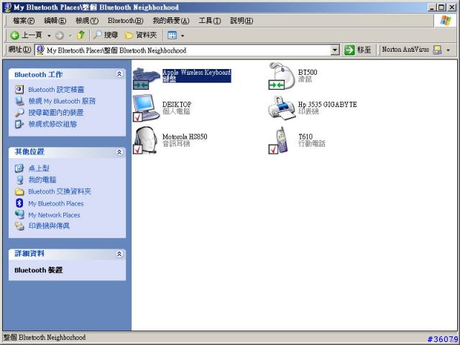Click the Folders toolbar button
The image size is (460, 345).
(140, 35)
